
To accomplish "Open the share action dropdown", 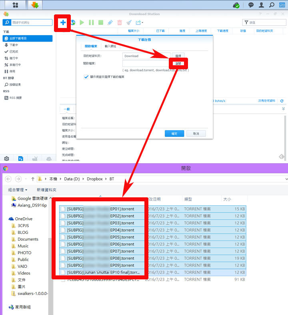I will [x=139, y=22].
